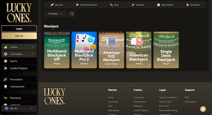Click the Log In button

tap(19, 29)
